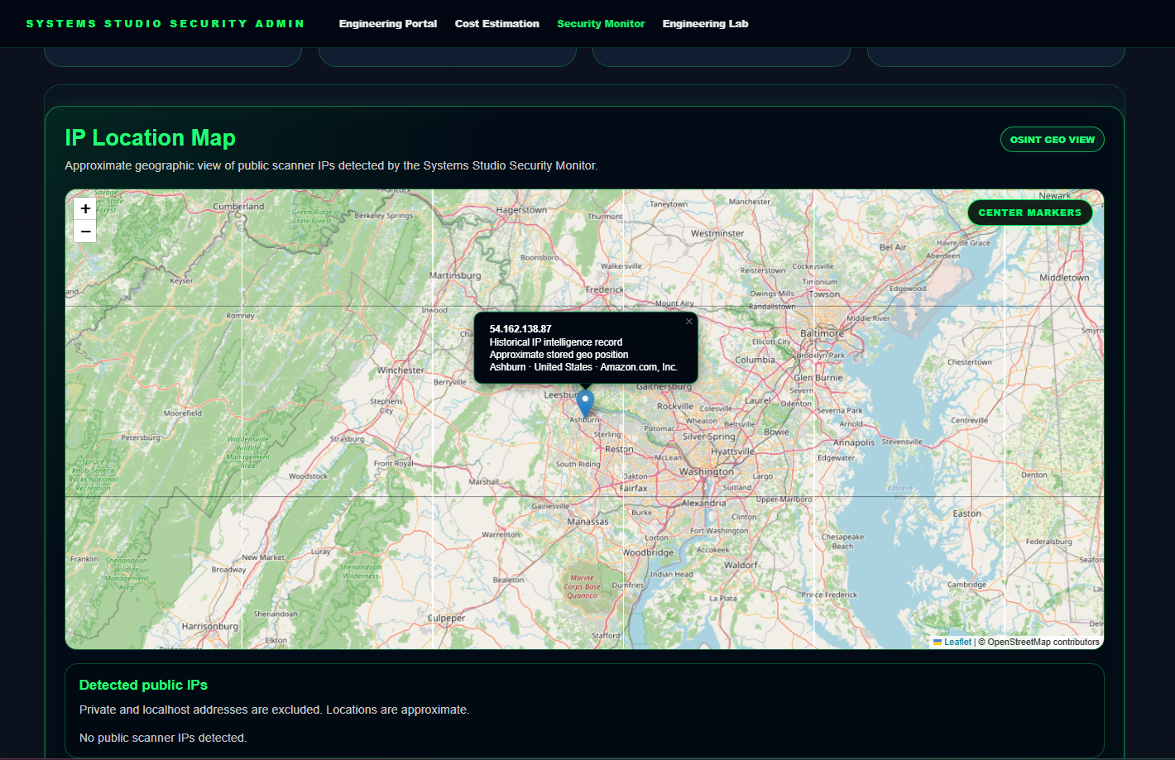The image size is (1175, 760).
Task: Open the Cost Estimation tab
Action: pyautogui.click(x=497, y=24)
